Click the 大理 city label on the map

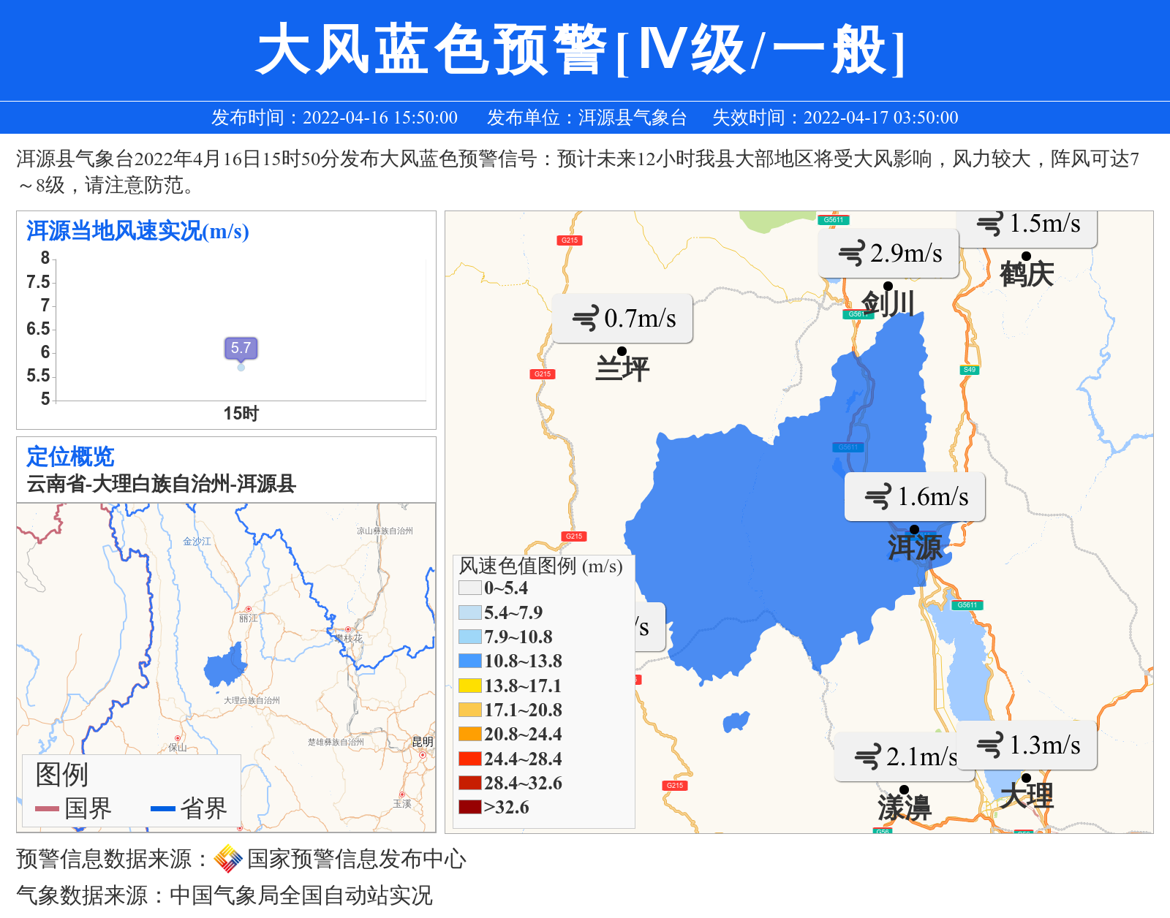pyautogui.click(x=1027, y=795)
